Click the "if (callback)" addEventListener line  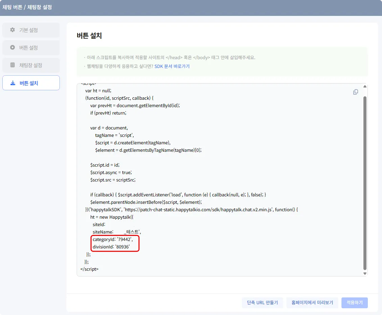[x=178, y=195]
